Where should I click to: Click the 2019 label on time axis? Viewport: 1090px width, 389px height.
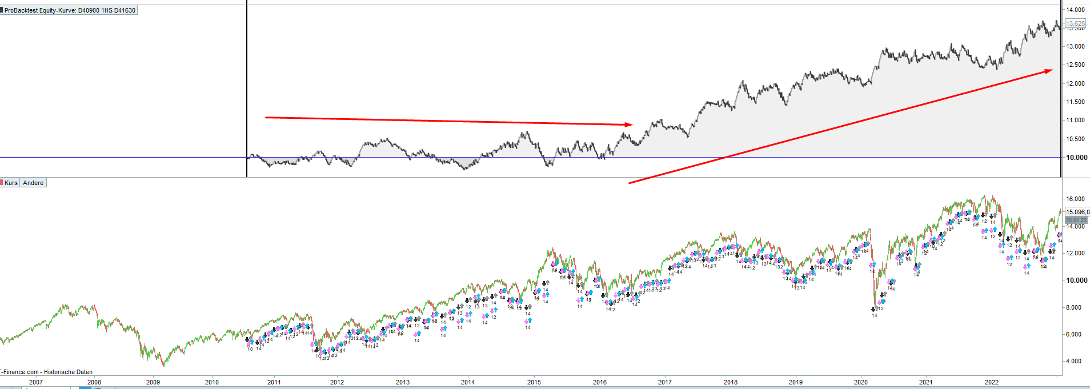pos(796,382)
